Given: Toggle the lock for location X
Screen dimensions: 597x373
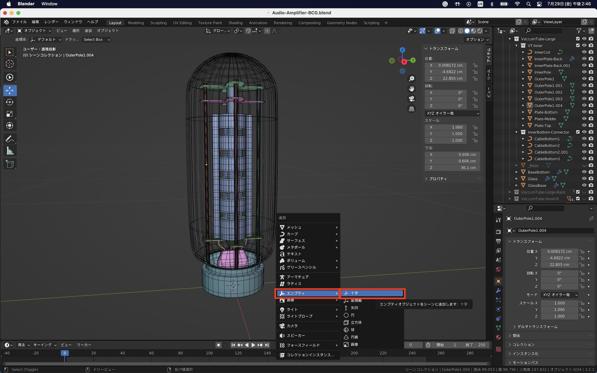Looking at the screenshot, I should pos(475,65).
